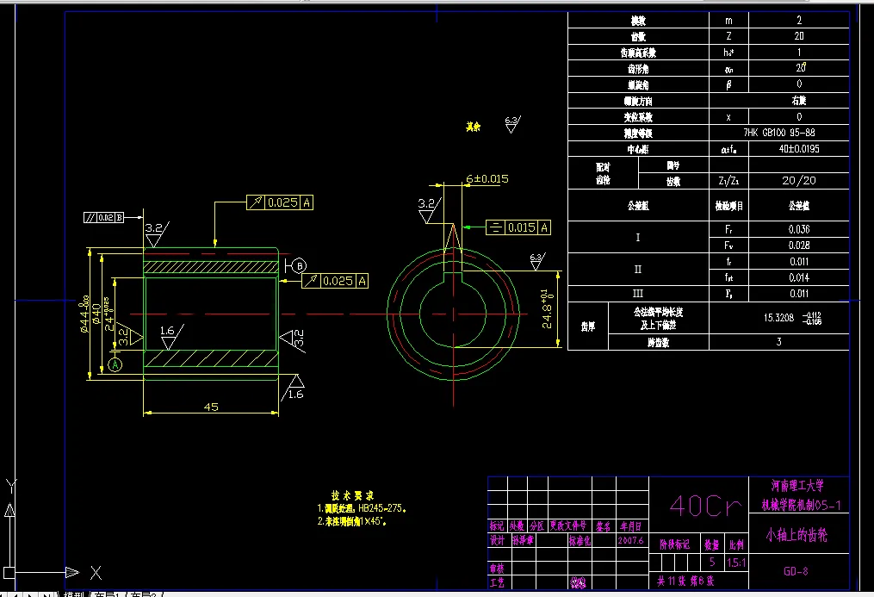The image size is (874, 597).
Task: Click the 公差组 header cell
Action: click(638, 206)
